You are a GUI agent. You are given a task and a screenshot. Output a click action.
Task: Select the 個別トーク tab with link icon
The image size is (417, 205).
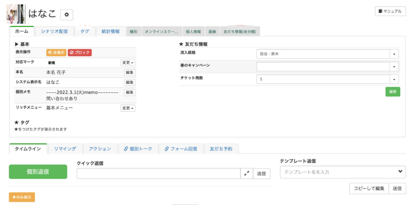tap(138, 149)
